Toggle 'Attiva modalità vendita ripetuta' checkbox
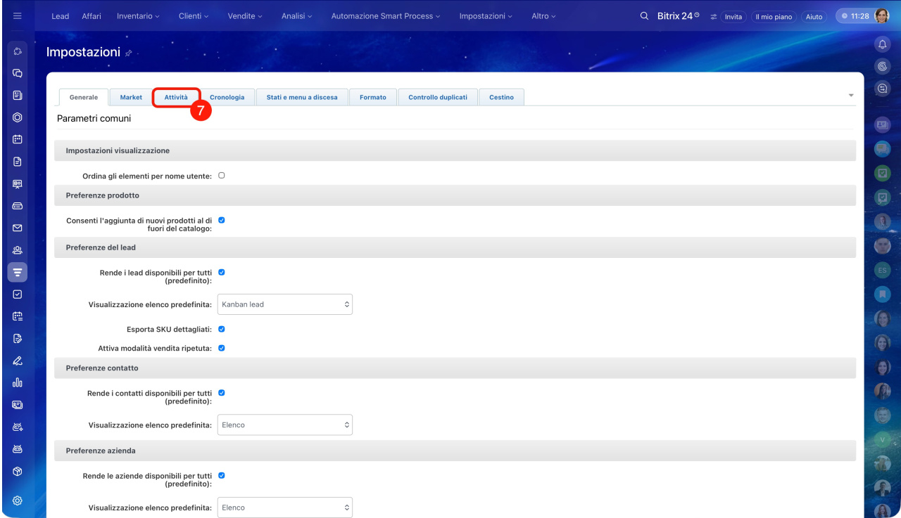 click(x=222, y=347)
